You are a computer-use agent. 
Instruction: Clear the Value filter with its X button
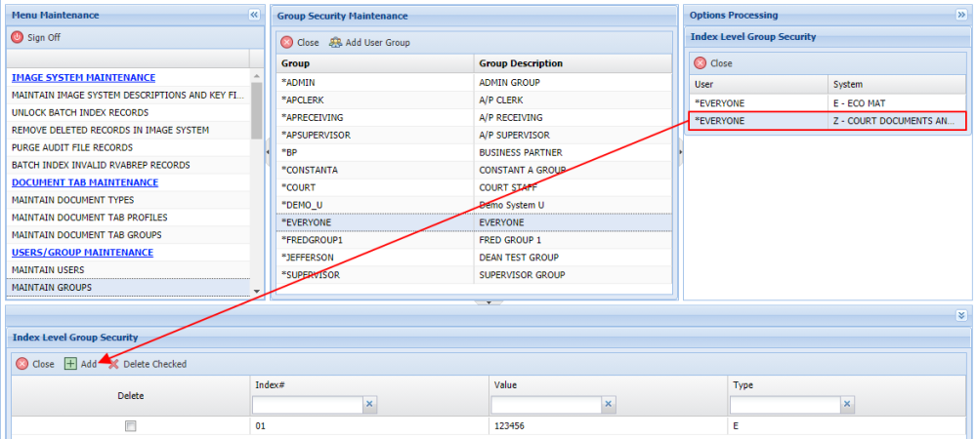608,405
